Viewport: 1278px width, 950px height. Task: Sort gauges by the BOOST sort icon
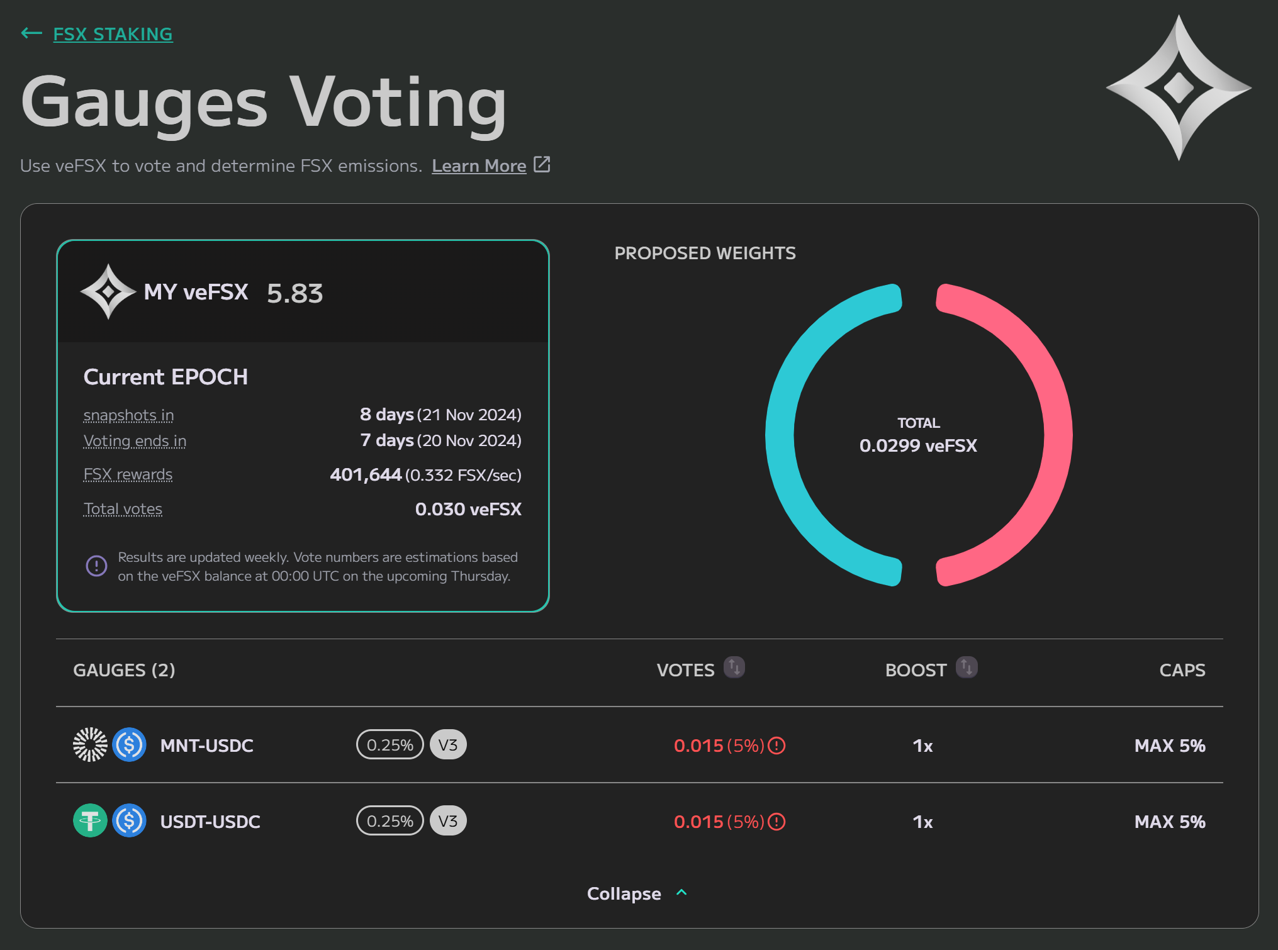967,667
